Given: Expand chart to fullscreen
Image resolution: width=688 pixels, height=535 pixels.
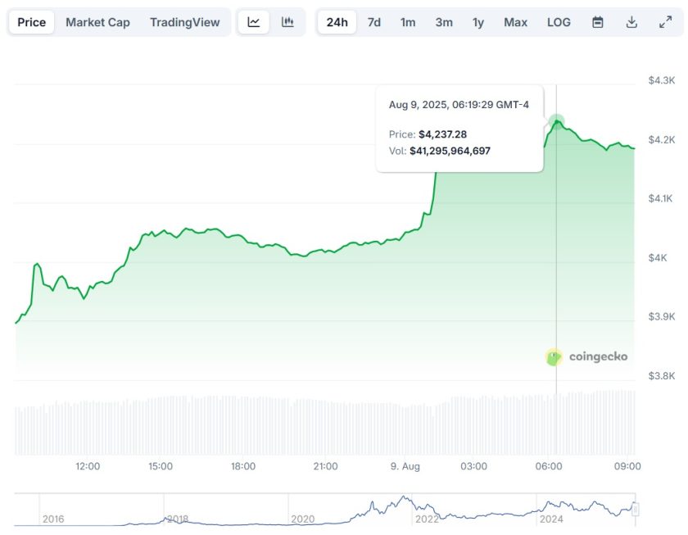Looking at the screenshot, I should pos(665,22).
